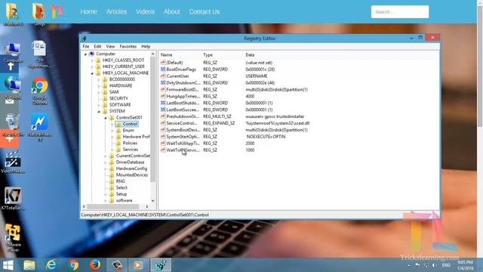Select the Setup key in tree

click(122, 194)
